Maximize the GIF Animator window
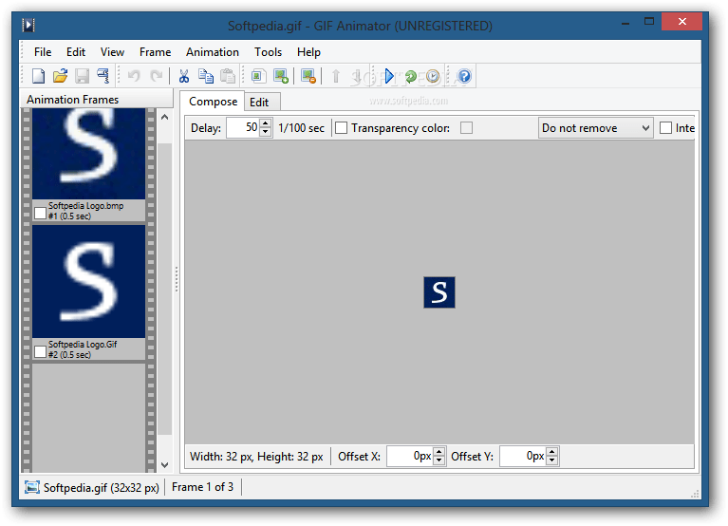 (649, 21)
